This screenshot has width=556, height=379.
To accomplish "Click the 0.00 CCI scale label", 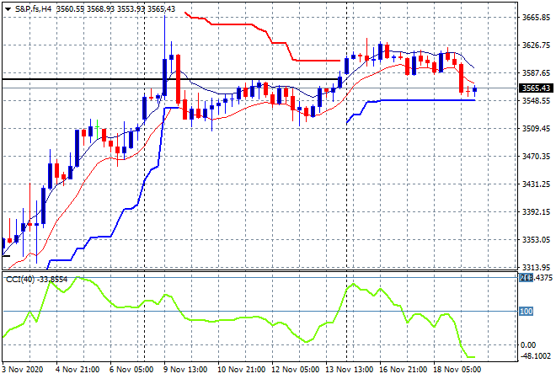I will pos(528,345).
